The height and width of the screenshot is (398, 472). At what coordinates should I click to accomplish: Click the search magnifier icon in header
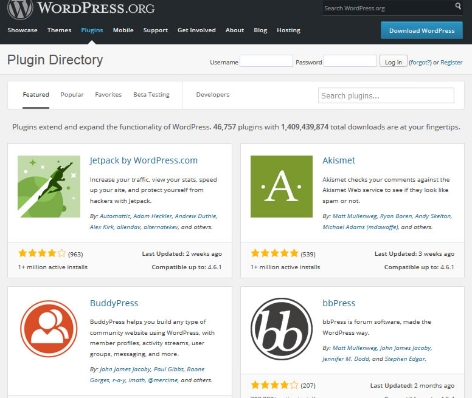click(458, 6)
